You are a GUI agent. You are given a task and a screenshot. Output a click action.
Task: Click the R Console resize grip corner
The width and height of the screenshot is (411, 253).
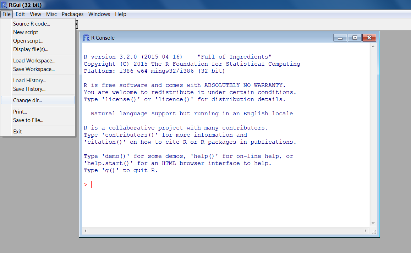pyautogui.click(x=374, y=232)
